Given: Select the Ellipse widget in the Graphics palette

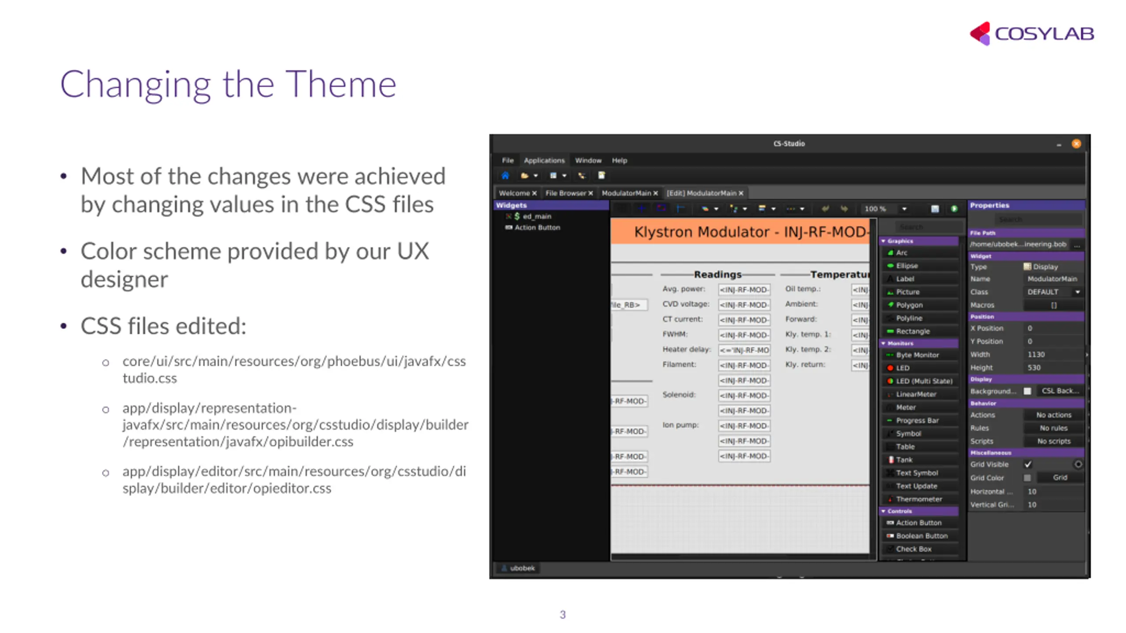Looking at the screenshot, I should 919,266.
